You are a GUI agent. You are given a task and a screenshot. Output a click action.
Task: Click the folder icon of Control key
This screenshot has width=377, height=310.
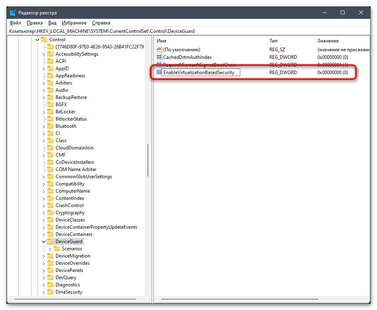pyautogui.click(x=44, y=40)
